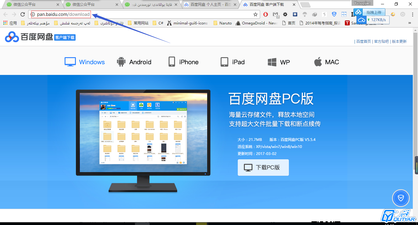Click the address bar URL field
This screenshot has height=225, width=418.
click(144, 14)
